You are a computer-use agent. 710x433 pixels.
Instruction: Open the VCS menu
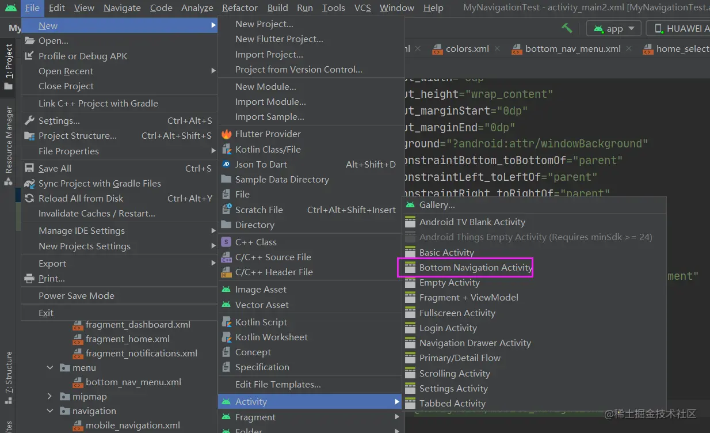point(362,7)
